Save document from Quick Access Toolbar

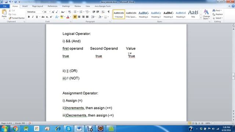coord(6,2)
